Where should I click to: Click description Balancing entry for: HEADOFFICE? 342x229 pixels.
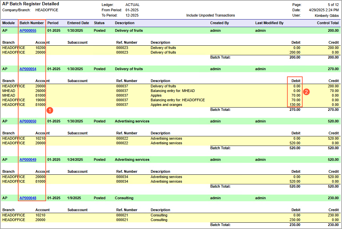click(x=178, y=100)
